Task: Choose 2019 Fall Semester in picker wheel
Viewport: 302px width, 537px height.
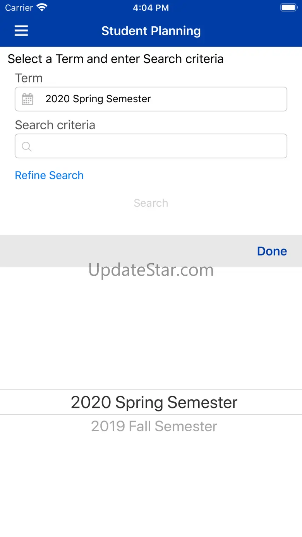Action: [154, 426]
